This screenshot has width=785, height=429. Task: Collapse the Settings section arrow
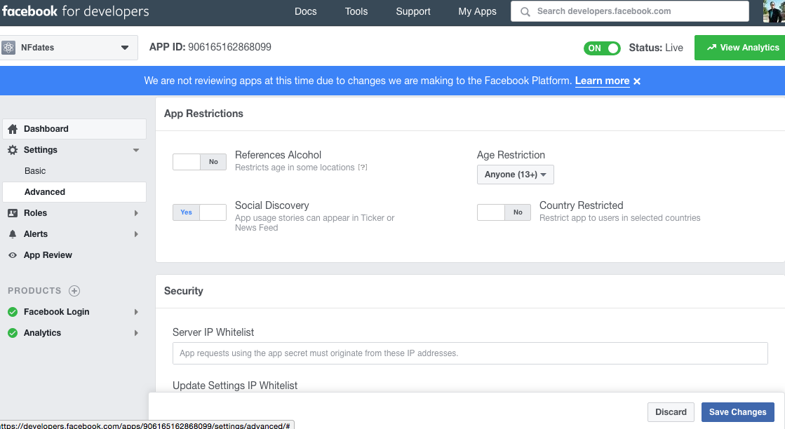[x=135, y=150]
